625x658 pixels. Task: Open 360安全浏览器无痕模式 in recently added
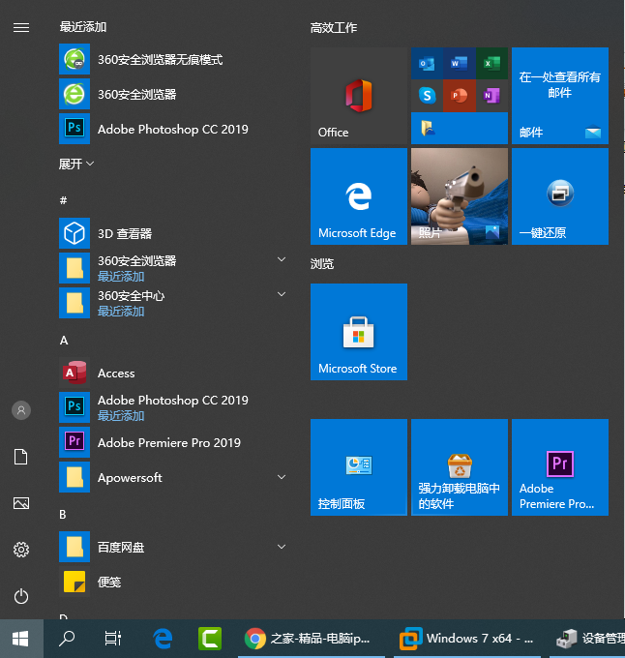[173, 59]
